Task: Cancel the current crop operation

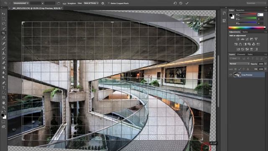Action: pos(181,3)
